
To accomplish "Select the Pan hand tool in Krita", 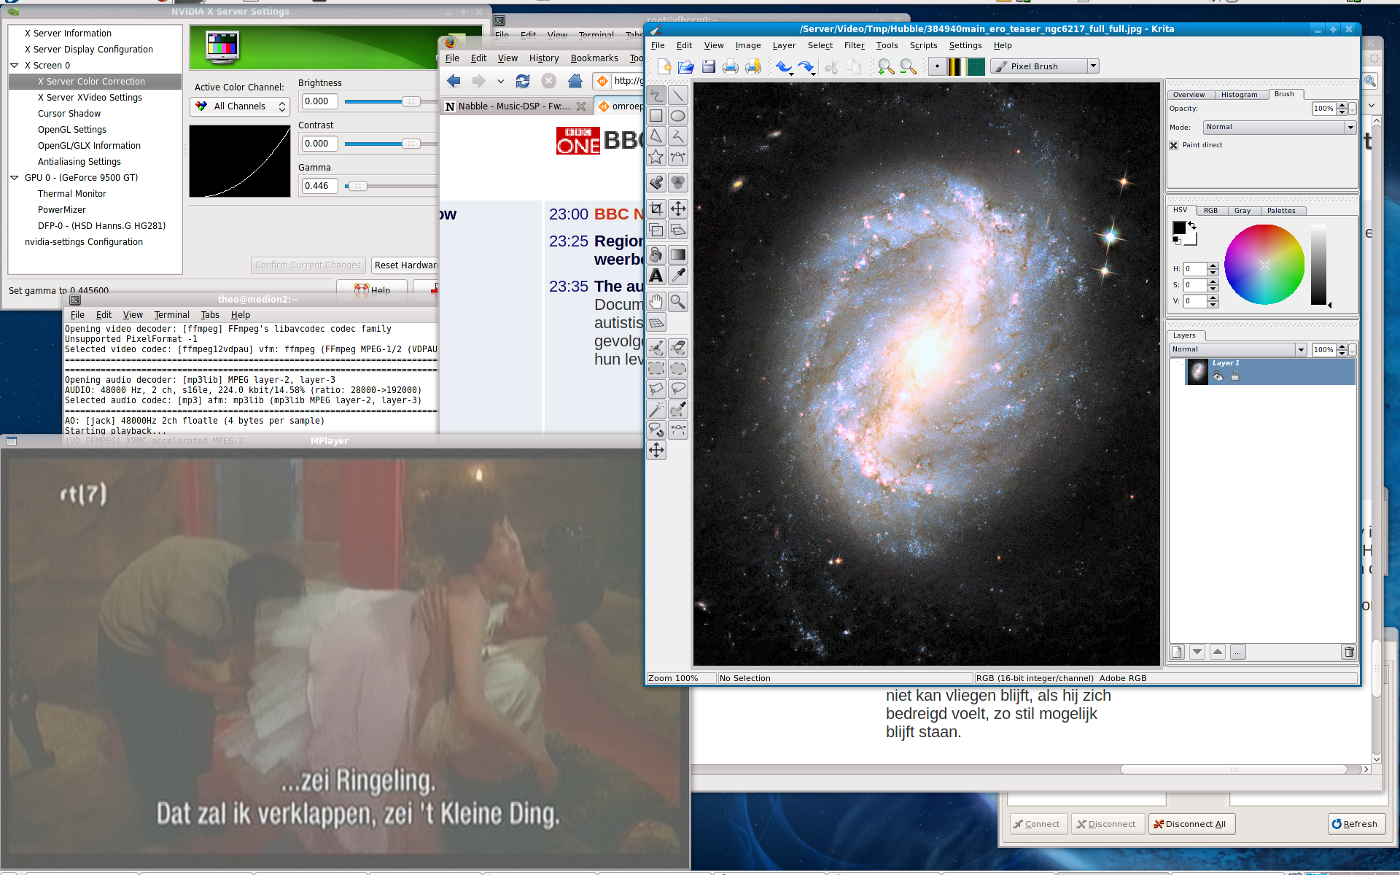I will [656, 302].
